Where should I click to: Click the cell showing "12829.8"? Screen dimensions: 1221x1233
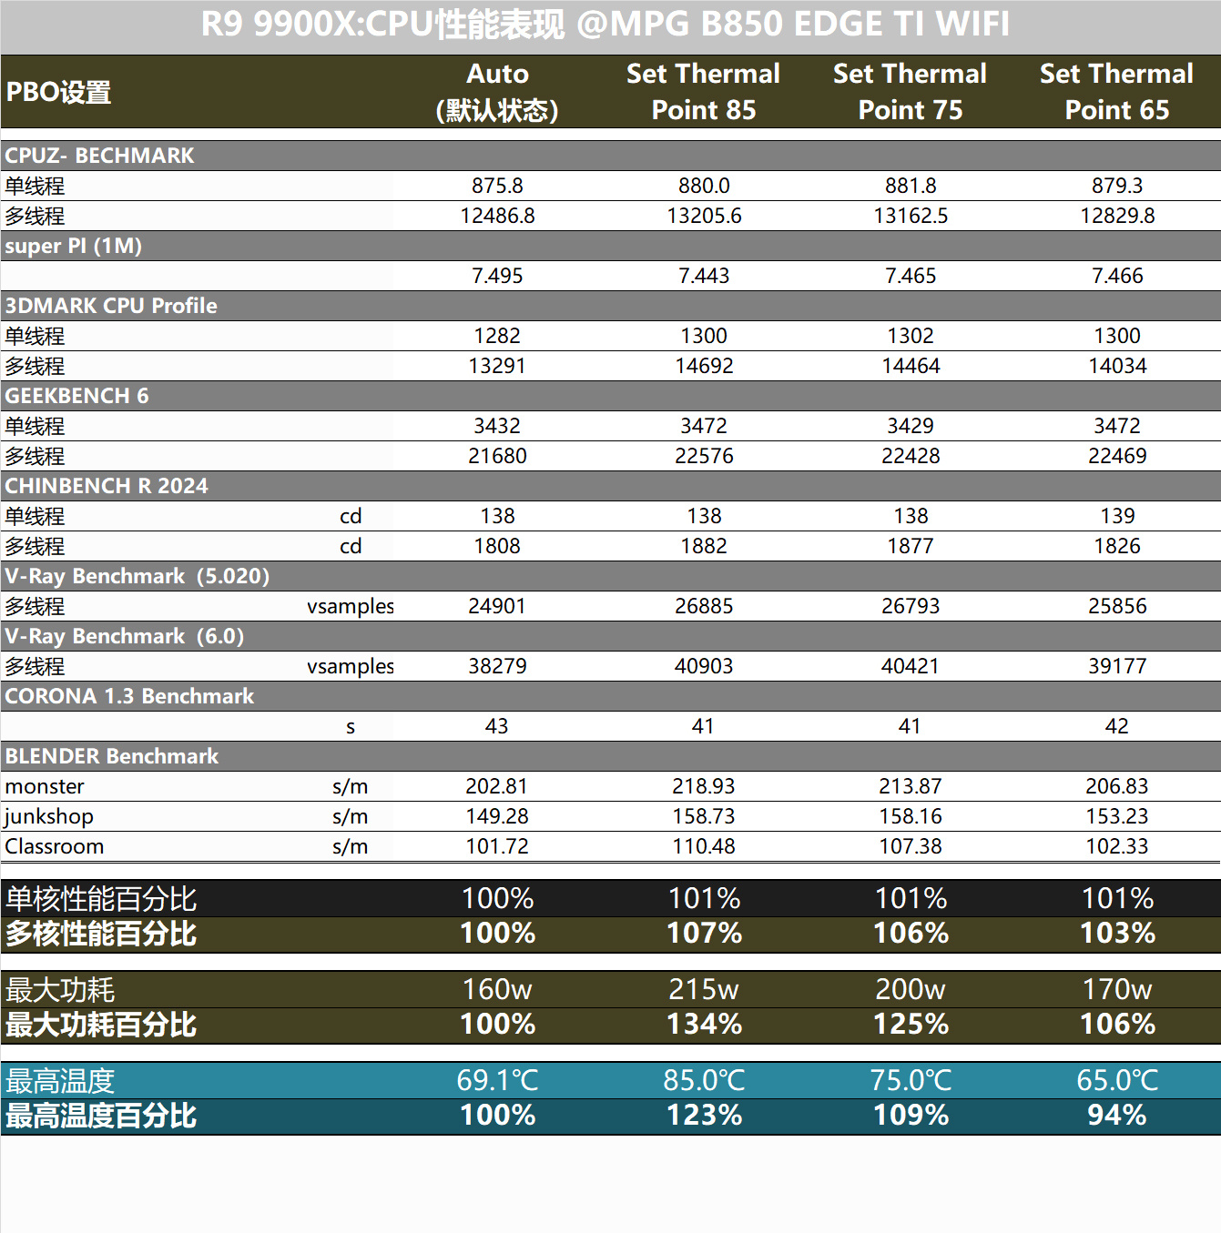click(1117, 216)
